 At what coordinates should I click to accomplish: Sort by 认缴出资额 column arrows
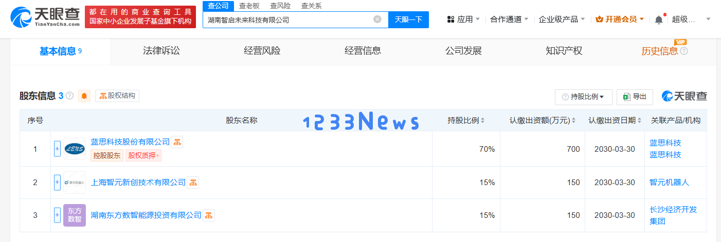(573, 120)
